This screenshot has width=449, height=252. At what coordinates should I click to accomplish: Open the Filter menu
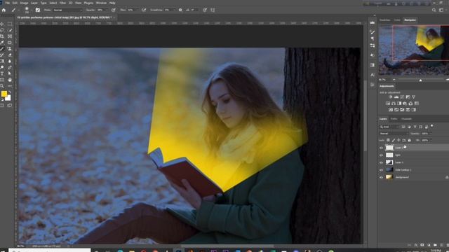(x=62, y=3)
